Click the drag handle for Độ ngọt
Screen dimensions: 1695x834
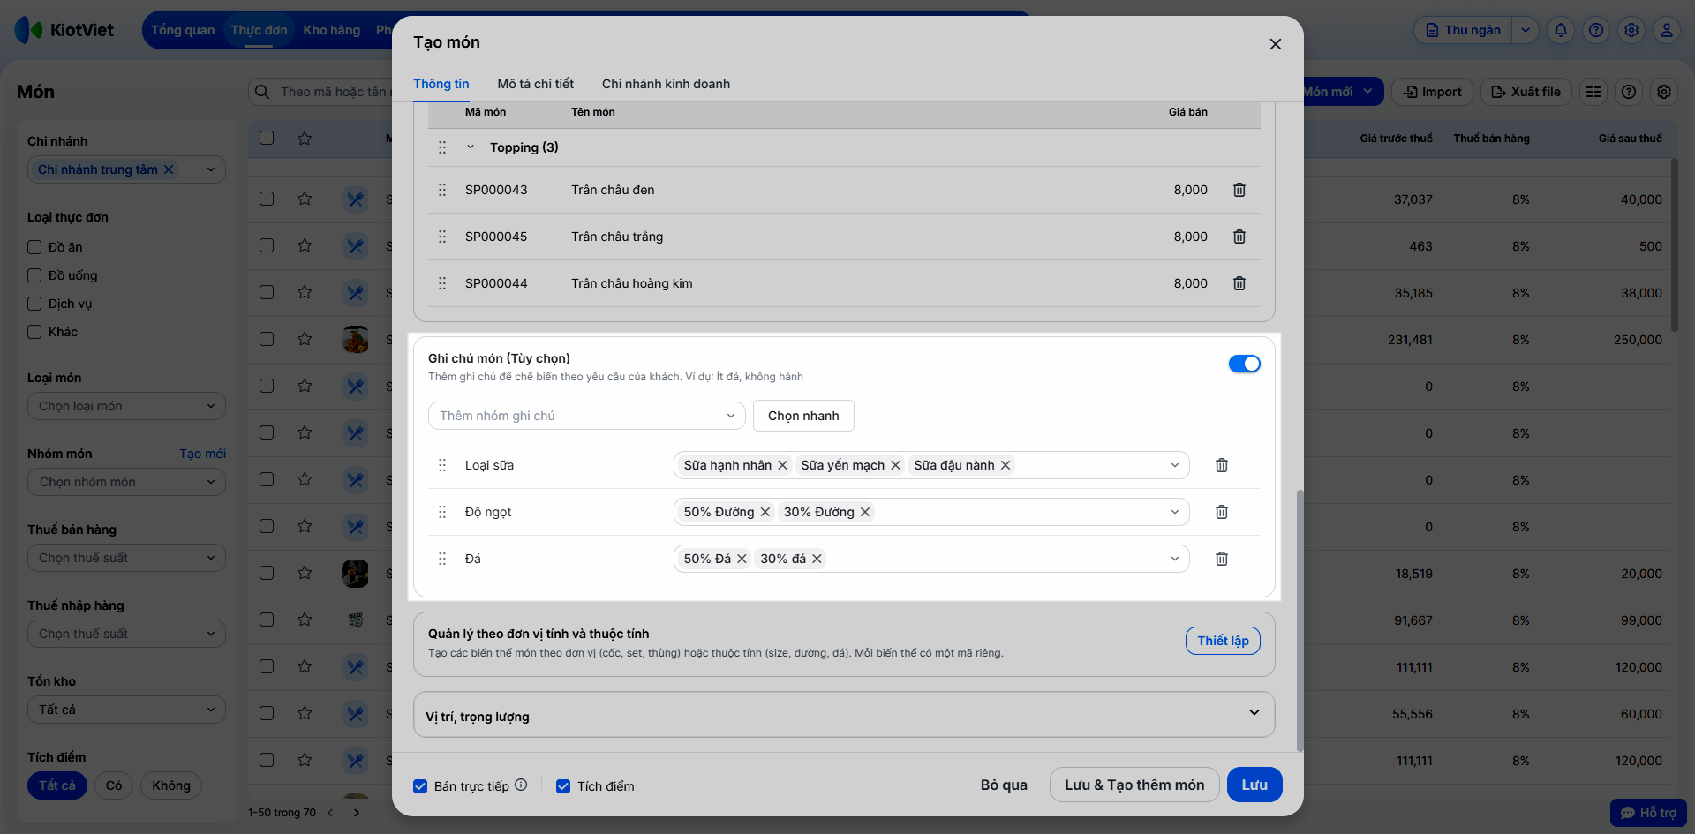pyautogui.click(x=442, y=512)
